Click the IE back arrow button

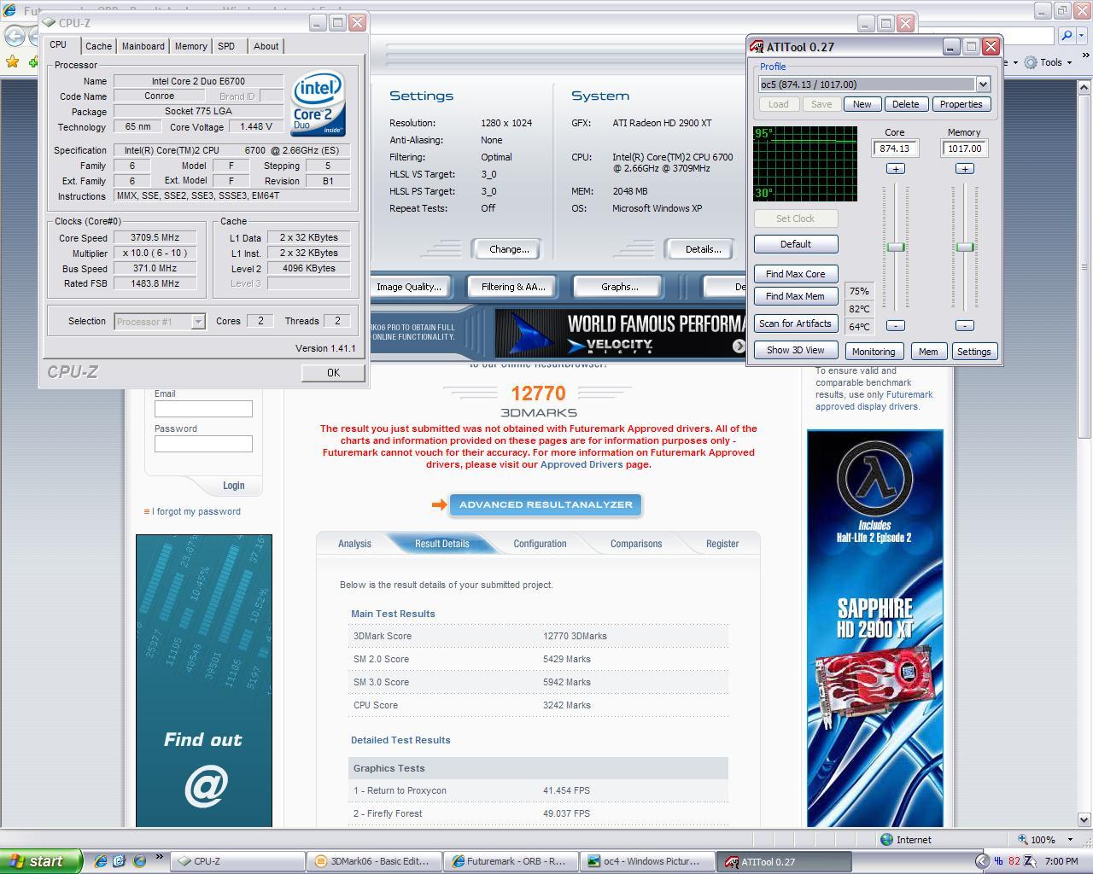tap(15, 36)
